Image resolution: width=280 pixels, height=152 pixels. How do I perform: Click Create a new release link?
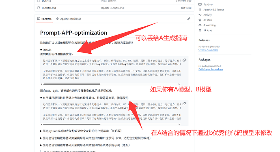(x=208, y=50)
